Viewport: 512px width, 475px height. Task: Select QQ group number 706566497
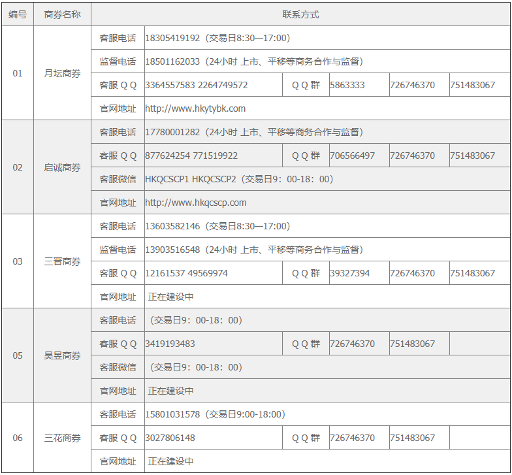(353, 156)
